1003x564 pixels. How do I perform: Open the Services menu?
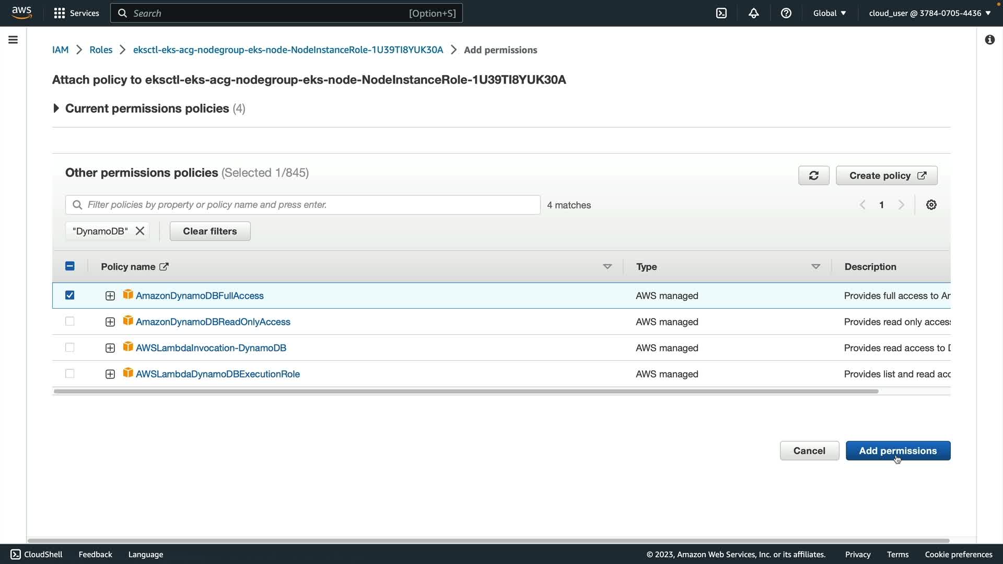click(x=76, y=13)
